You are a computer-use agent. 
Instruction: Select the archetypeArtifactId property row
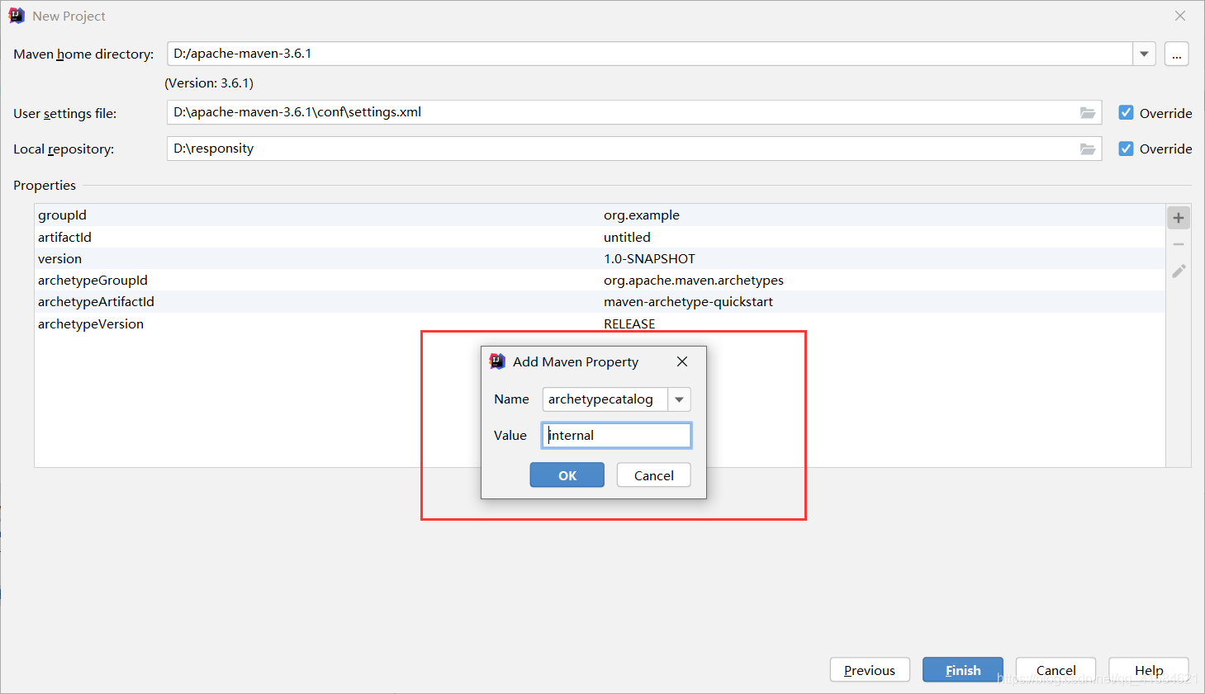[600, 301]
